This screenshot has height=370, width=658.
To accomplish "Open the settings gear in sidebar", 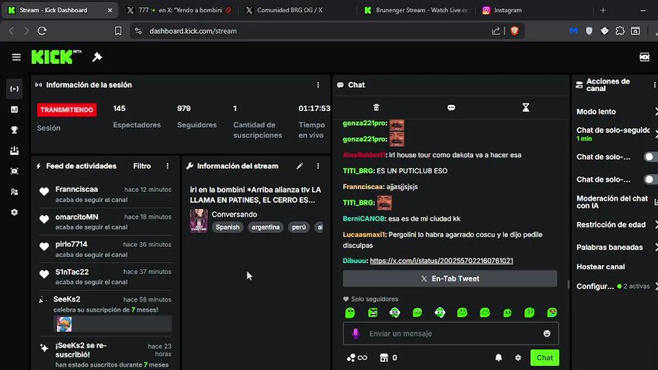I will point(14,212).
